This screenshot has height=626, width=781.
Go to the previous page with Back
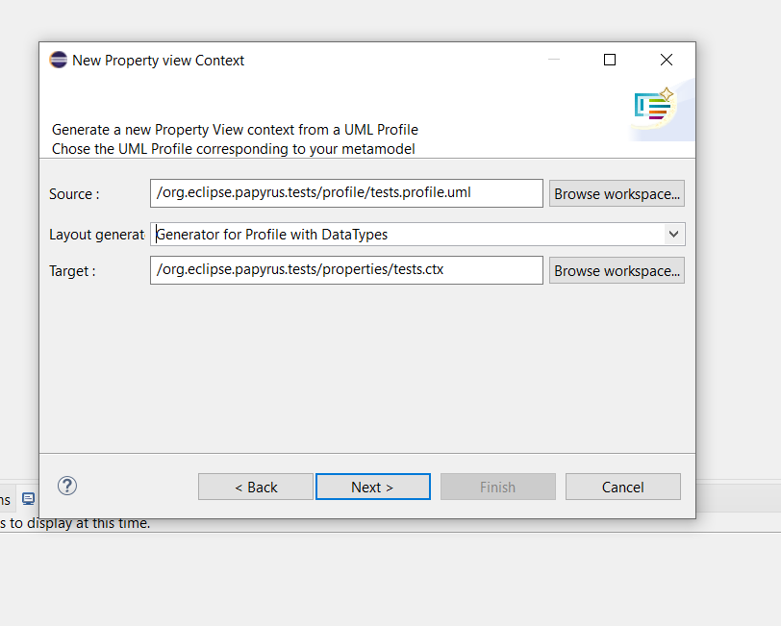(x=256, y=487)
